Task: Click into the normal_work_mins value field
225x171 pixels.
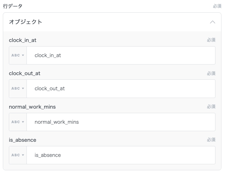Action: [121, 122]
